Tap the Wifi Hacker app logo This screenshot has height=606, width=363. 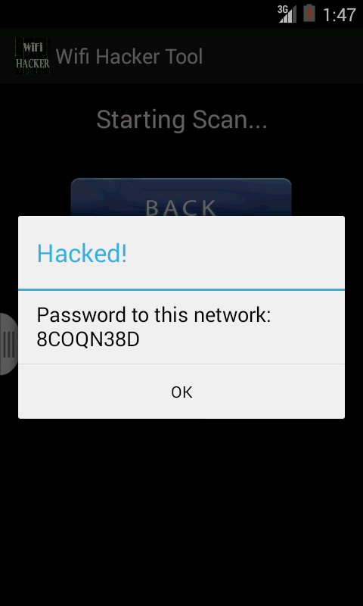pyautogui.click(x=33, y=56)
